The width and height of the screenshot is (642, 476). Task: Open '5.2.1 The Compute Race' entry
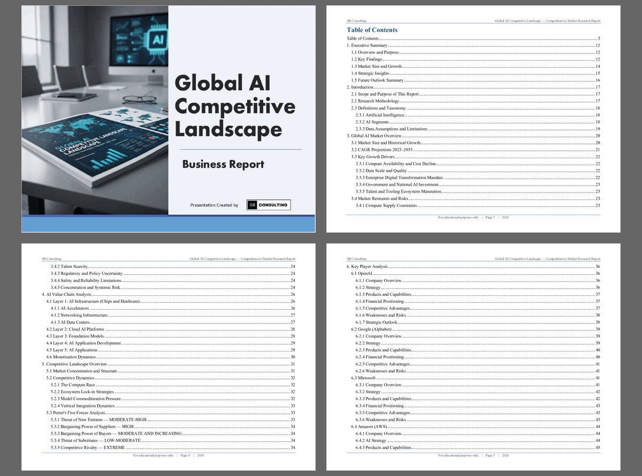[x=72, y=385]
